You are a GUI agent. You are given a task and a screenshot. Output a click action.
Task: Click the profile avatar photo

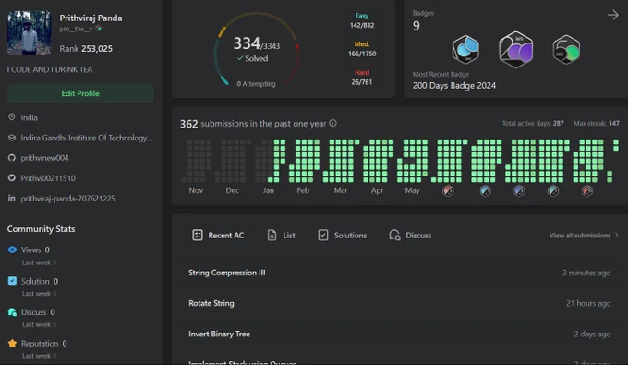(29, 32)
